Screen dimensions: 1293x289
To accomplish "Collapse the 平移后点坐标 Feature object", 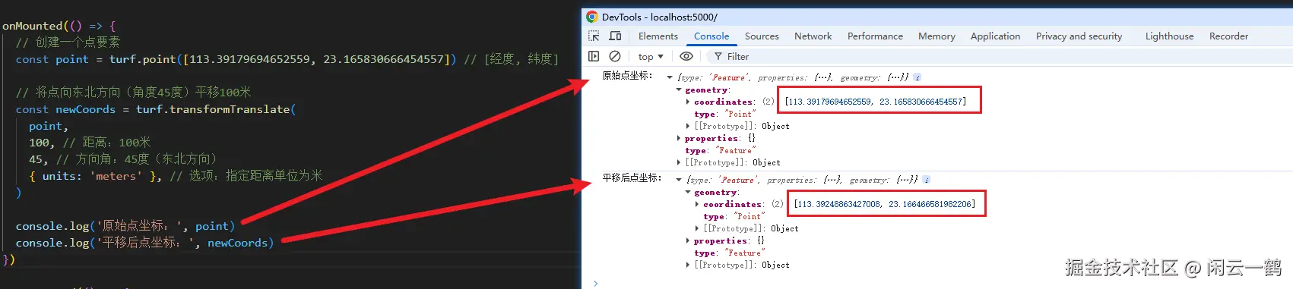I will coord(679,180).
